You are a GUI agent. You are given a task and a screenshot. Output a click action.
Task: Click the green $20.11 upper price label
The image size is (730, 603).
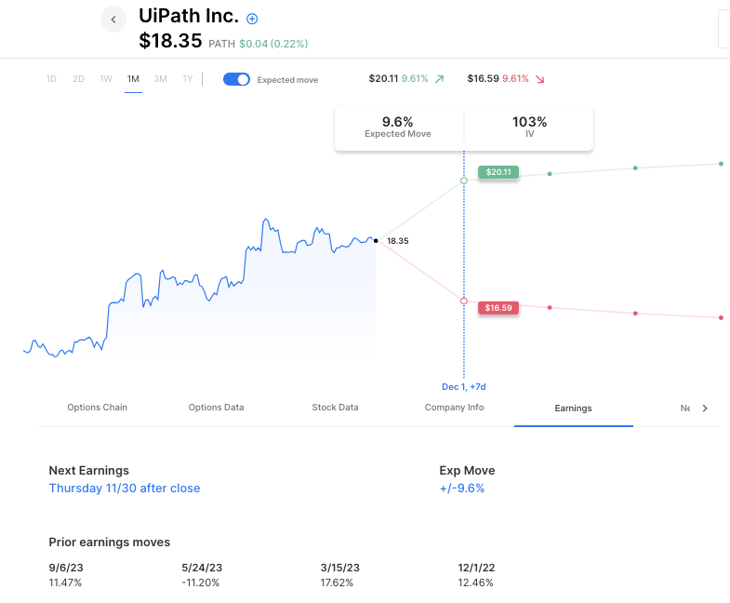point(498,172)
